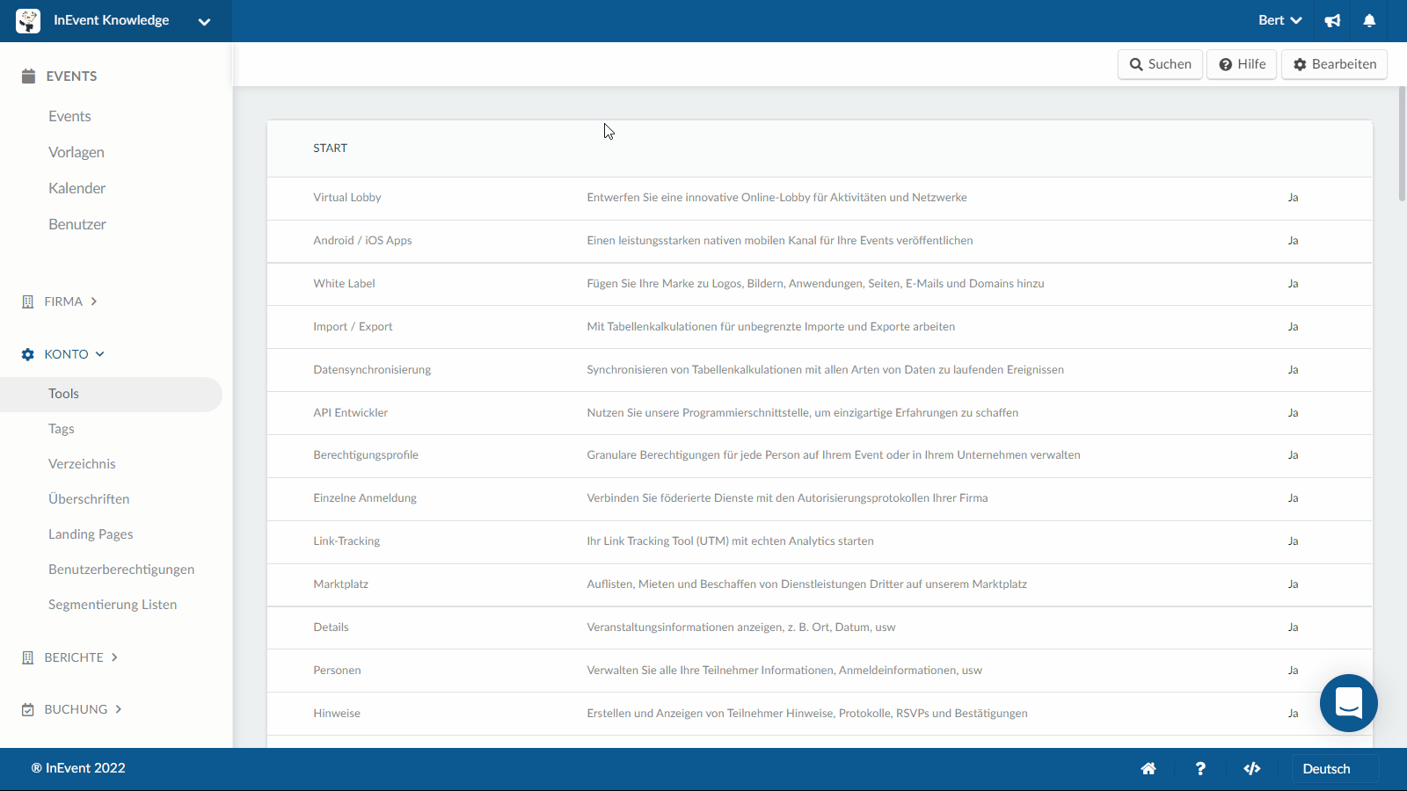Open Landing Pages in the sidebar

point(91,534)
